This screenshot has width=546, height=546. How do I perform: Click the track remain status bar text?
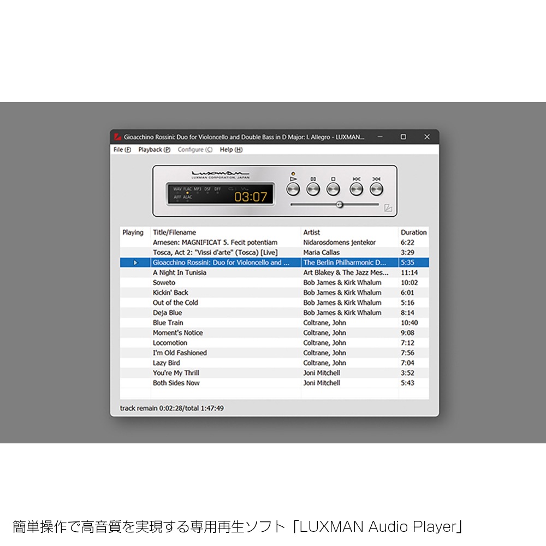(171, 408)
